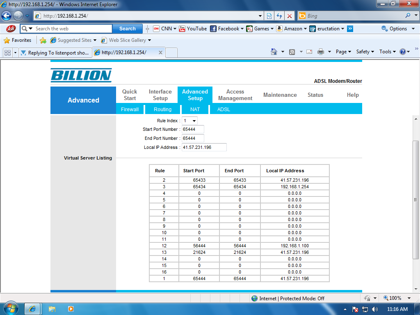Image resolution: width=420 pixels, height=315 pixels.
Task: Open the YouTube toolbar shortcut
Action: pos(193,29)
